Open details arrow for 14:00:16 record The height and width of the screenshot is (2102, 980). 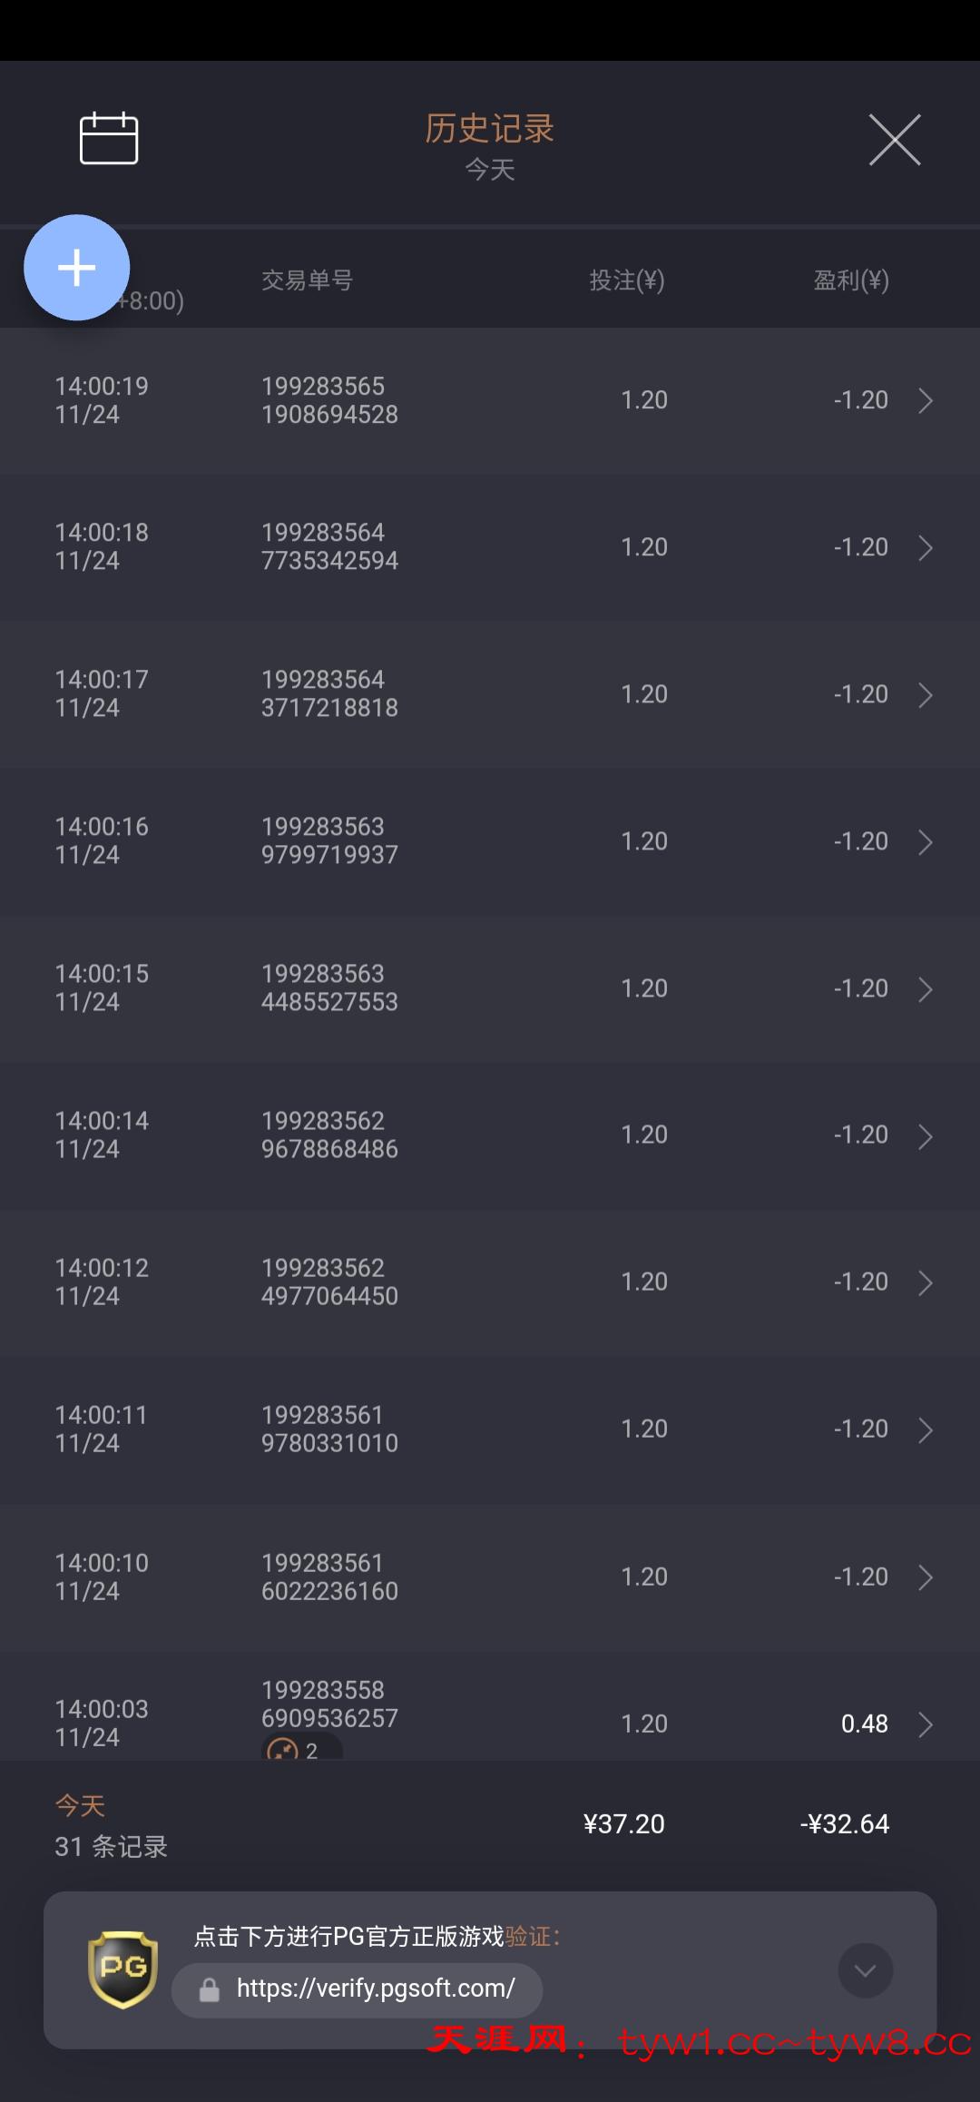925,841
